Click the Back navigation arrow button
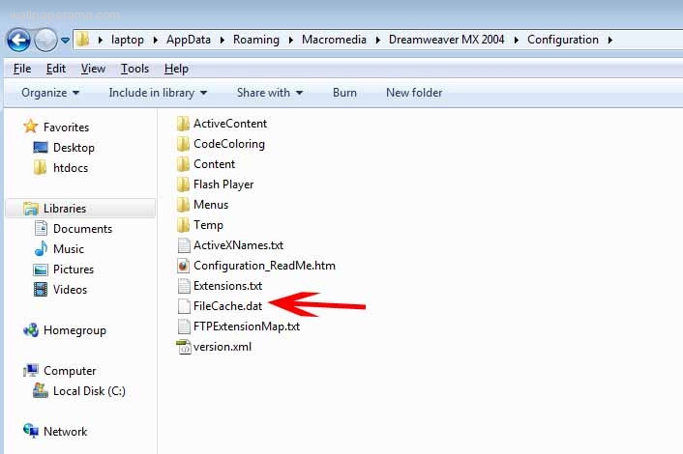Viewport: 683px width, 454px height. click(x=18, y=40)
